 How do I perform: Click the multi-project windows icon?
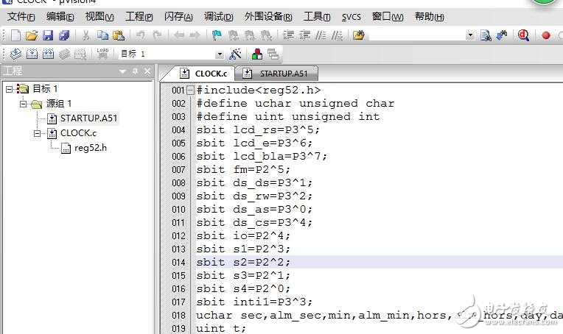(x=273, y=54)
